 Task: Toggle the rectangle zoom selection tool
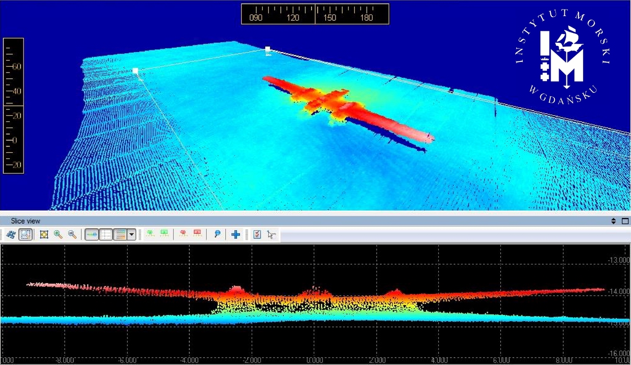(x=26, y=235)
